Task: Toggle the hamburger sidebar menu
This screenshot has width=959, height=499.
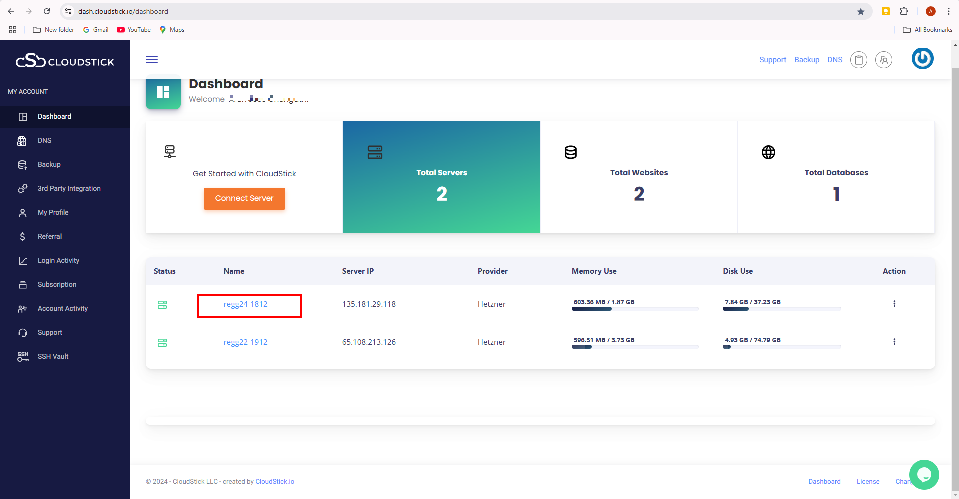Action: 152,60
